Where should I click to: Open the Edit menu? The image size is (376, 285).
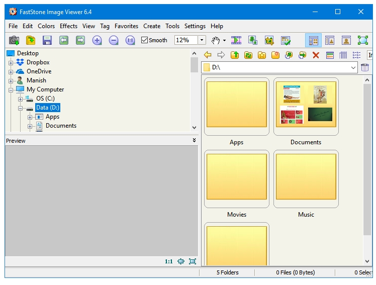(28, 26)
